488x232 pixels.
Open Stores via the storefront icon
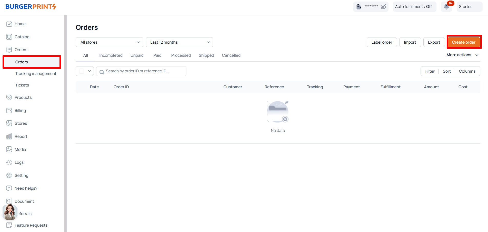tap(9, 123)
